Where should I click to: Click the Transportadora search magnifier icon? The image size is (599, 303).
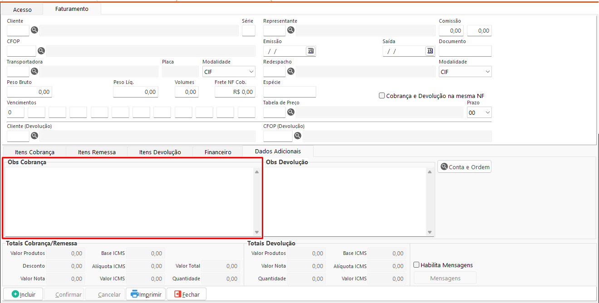click(x=34, y=71)
